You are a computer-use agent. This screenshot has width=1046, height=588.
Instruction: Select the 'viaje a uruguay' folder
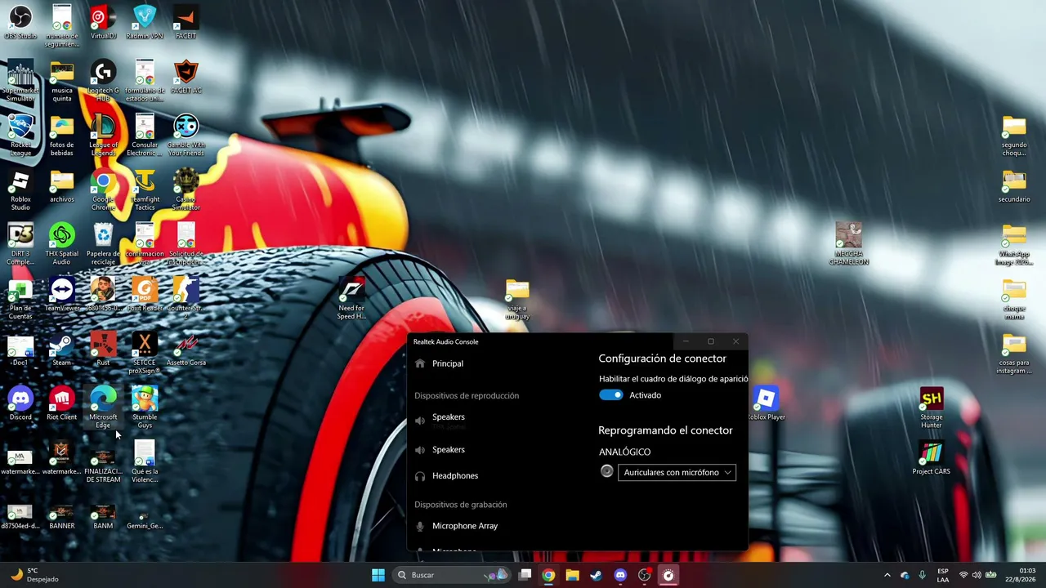[x=517, y=299]
